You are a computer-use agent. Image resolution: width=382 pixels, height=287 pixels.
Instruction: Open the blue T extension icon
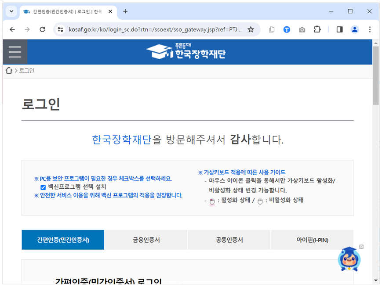tap(287, 30)
